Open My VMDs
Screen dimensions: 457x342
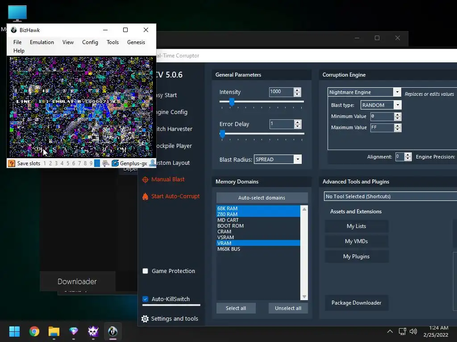[x=357, y=241]
